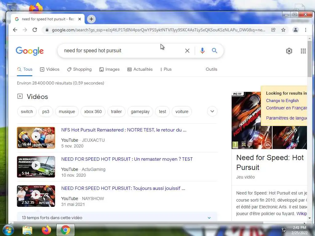Image resolution: width=315 pixels, height=236 pixels.
Task: Play the NAYSHOW video thumbnail (2:52:35)
Action: pyautogui.click(x=36, y=196)
